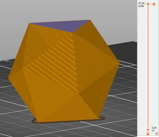
Task: Select lower slider thumb at 0.20
Action: (148, 130)
